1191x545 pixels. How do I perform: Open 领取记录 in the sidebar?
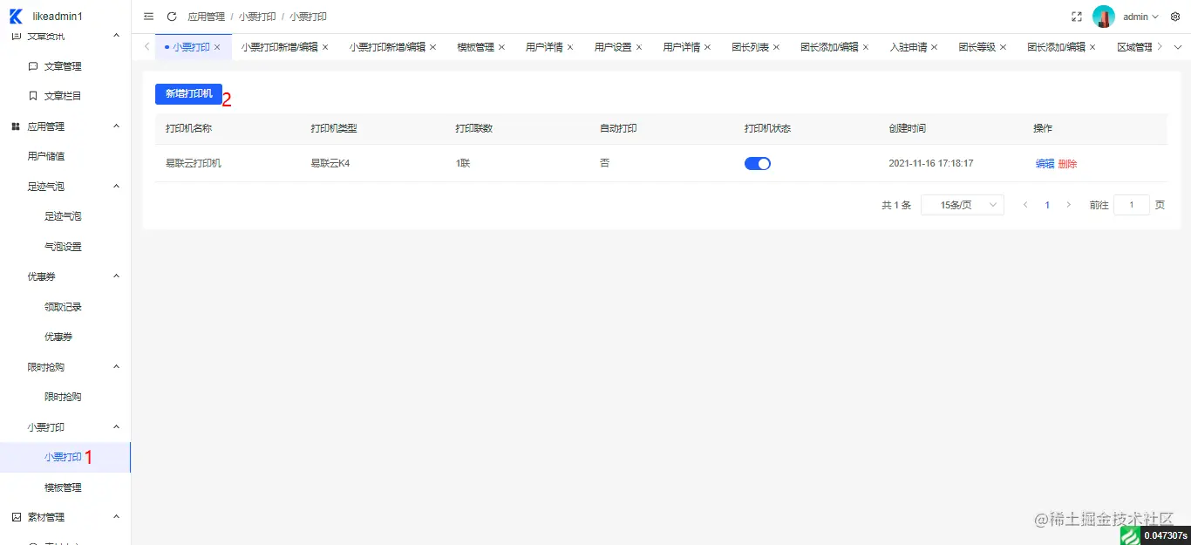pyautogui.click(x=63, y=307)
